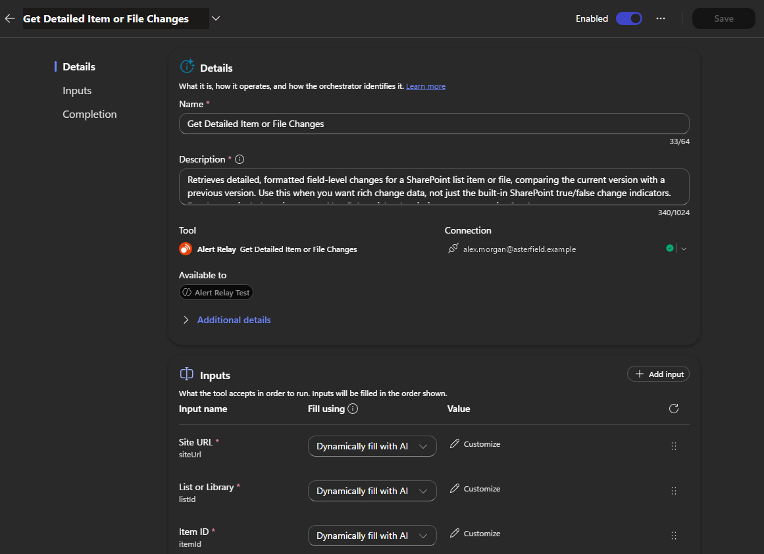Jump to Completion in side navigation
The image size is (764, 554).
89,114
